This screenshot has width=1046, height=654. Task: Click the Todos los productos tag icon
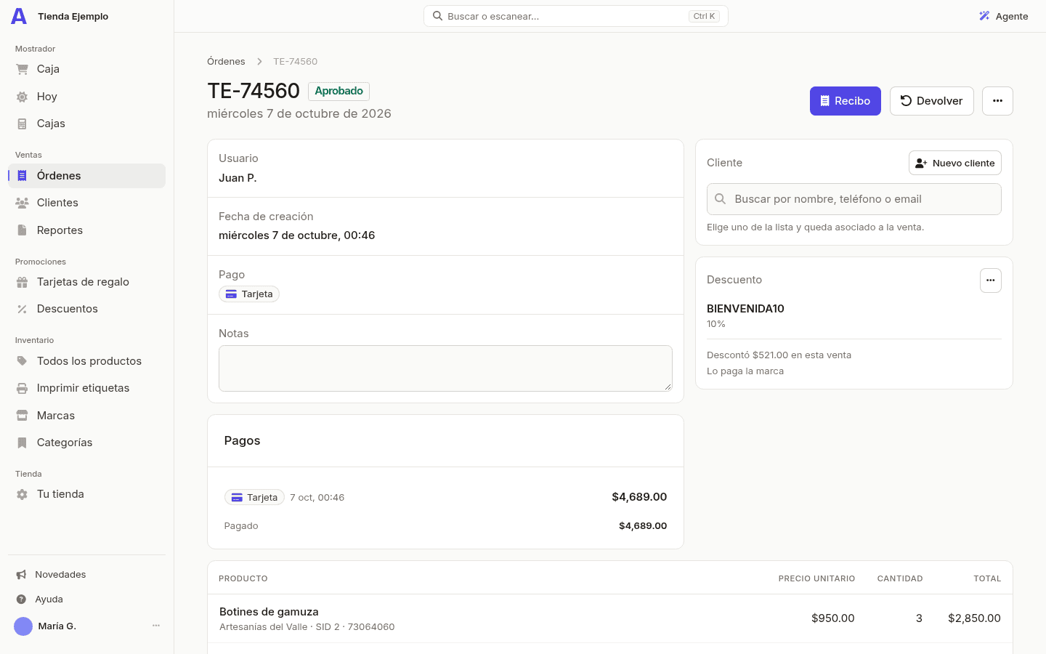22,361
